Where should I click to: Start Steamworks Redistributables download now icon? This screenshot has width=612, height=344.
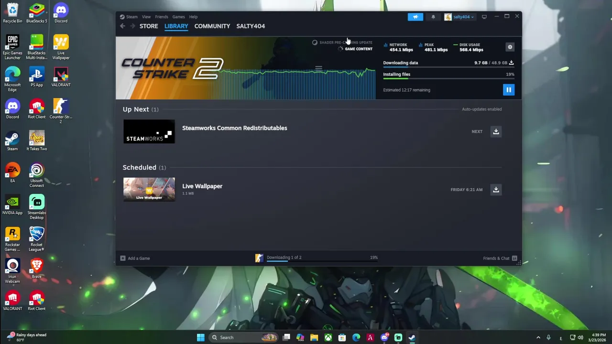click(496, 131)
